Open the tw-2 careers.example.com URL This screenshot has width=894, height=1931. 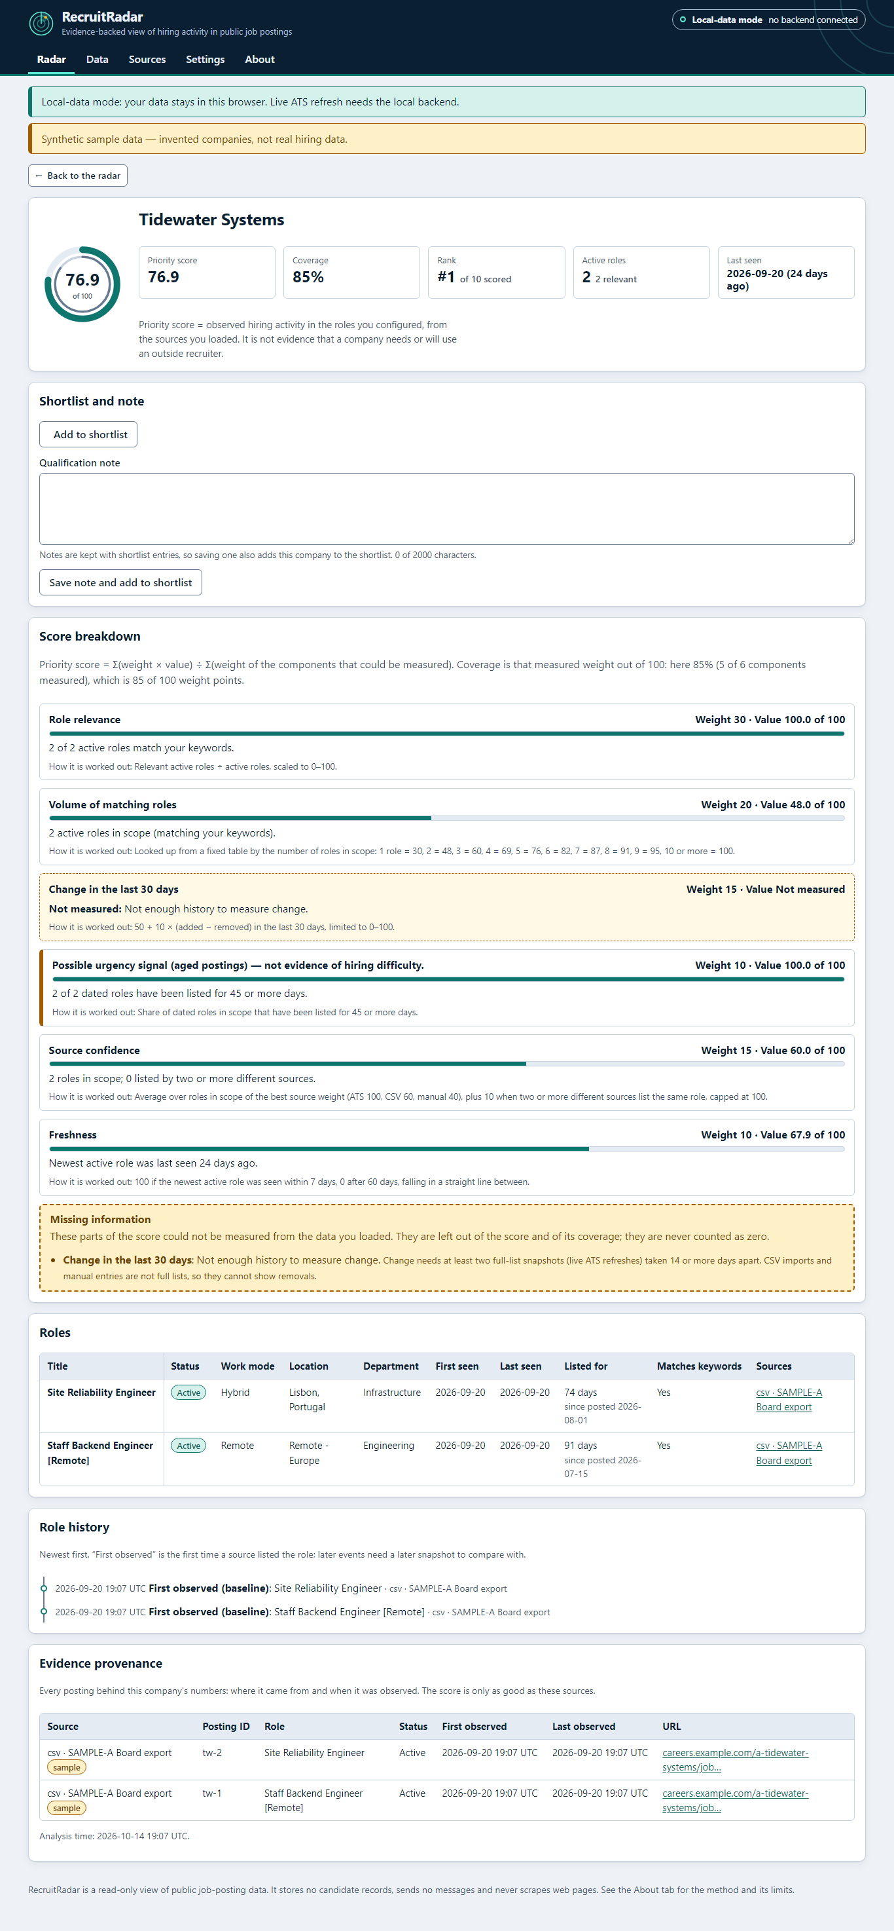coord(734,1760)
